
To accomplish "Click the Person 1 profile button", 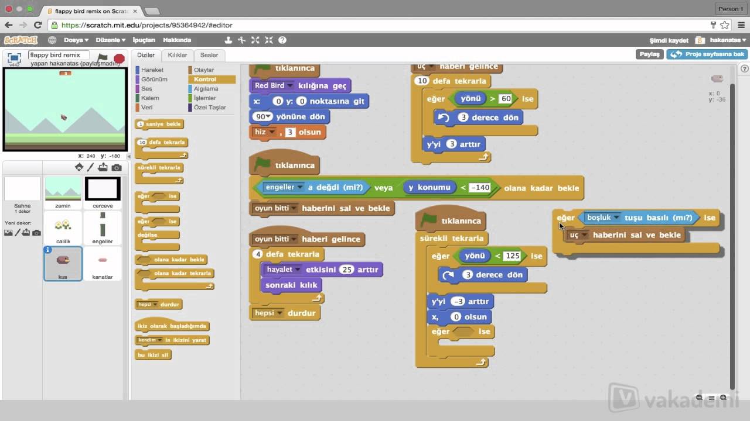I will 731,9.
